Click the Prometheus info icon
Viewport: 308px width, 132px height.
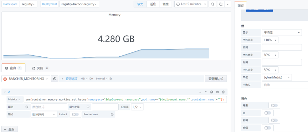[x=112, y=114]
